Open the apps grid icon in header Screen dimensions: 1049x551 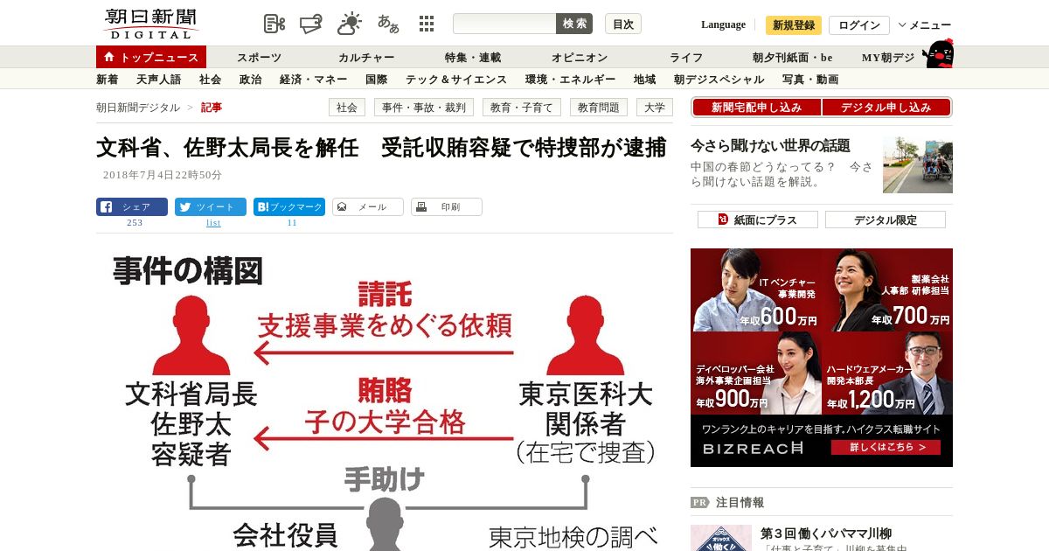pos(427,24)
